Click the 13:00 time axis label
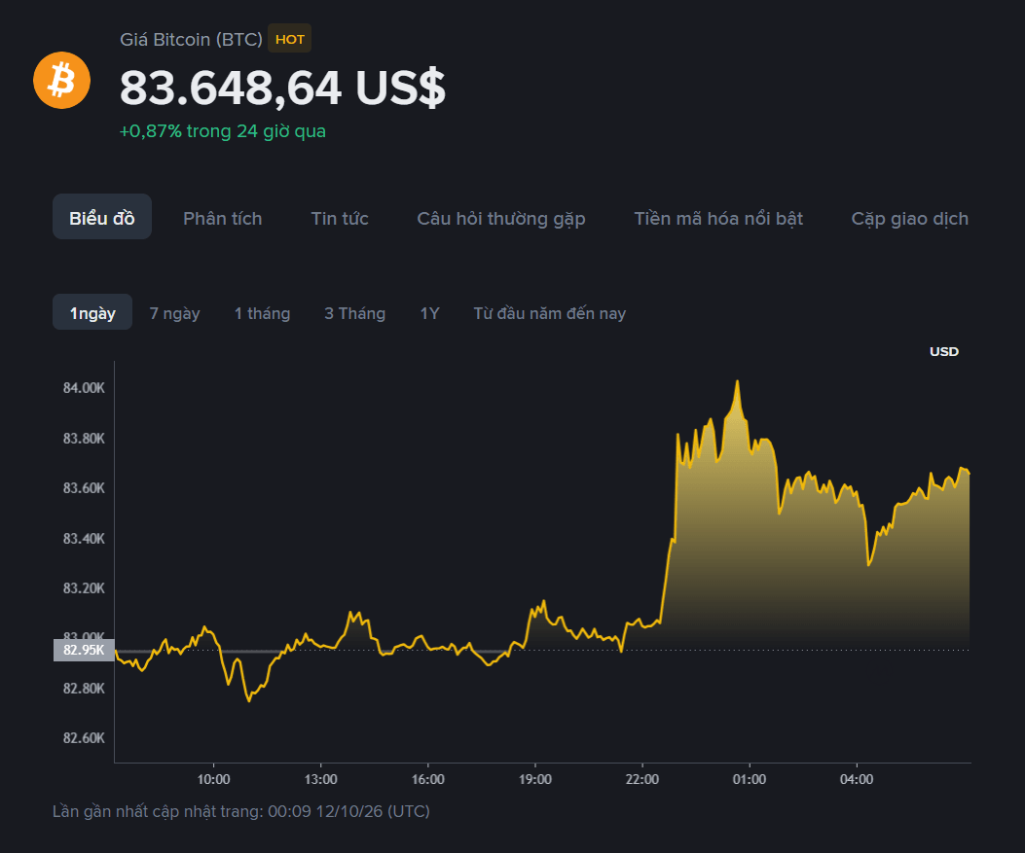 [321, 779]
